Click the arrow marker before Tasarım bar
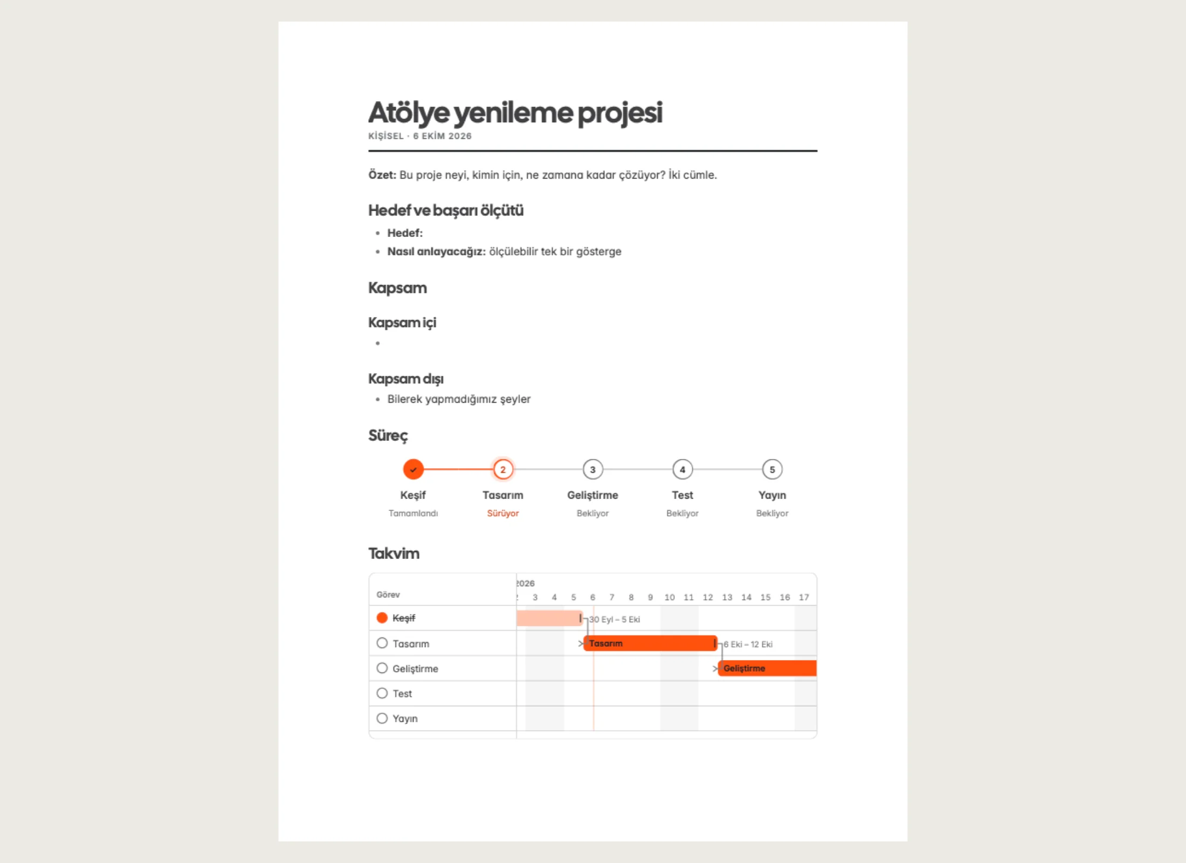This screenshot has width=1186, height=863. (x=581, y=643)
